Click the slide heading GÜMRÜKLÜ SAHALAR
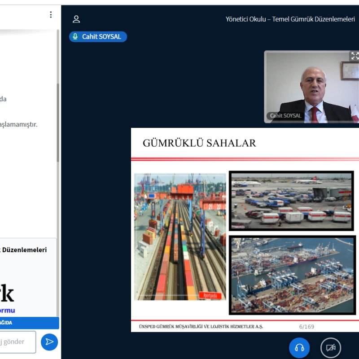 point(199,143)
